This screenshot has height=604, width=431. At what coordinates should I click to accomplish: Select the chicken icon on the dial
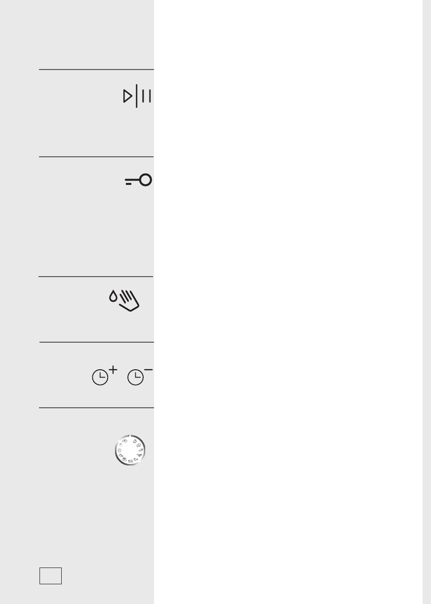[x=135, y=441]
